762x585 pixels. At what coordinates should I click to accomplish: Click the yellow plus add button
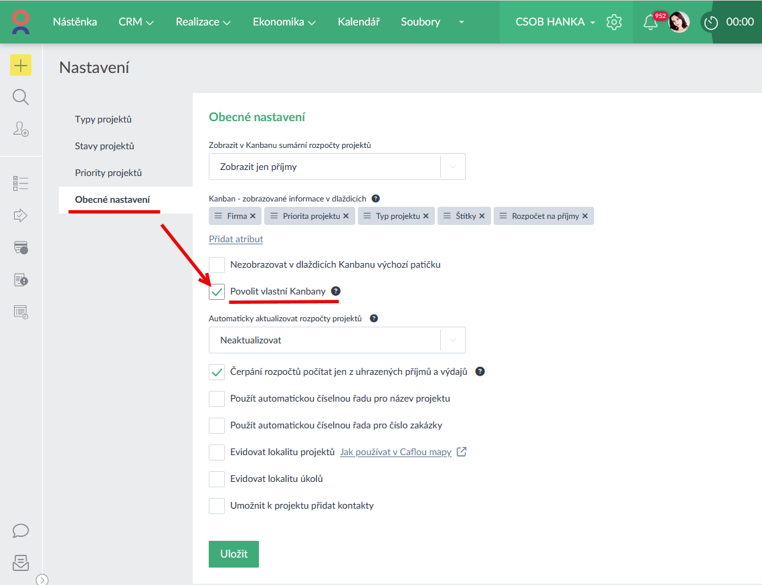point(21,65)
